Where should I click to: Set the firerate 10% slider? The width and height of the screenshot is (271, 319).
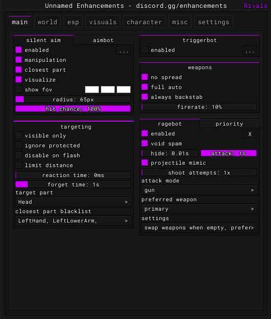coord(199,107)
